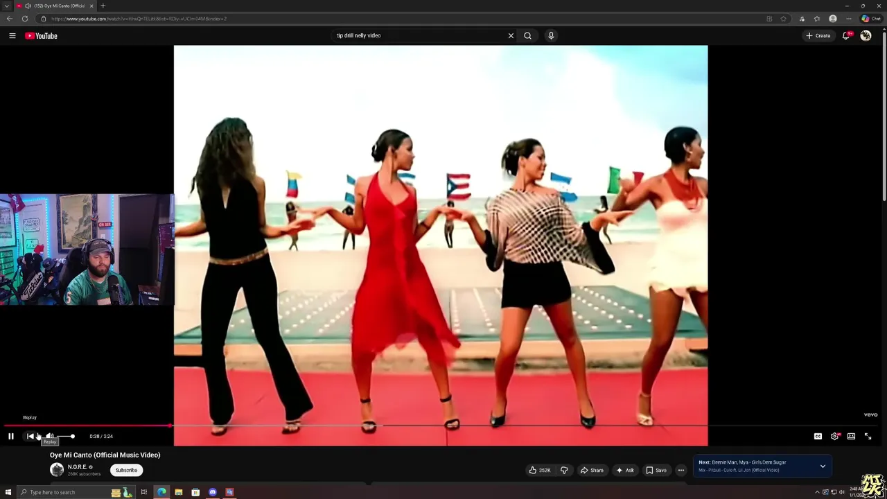Mute the video with the speaker icon
The image size is (887, 499).
(x=49, y=436)
